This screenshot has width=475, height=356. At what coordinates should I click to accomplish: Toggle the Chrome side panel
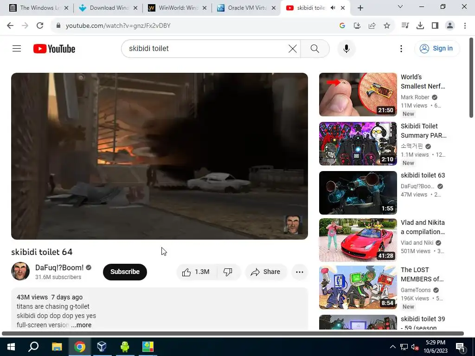pyautogui.click(x=435, y=25)
